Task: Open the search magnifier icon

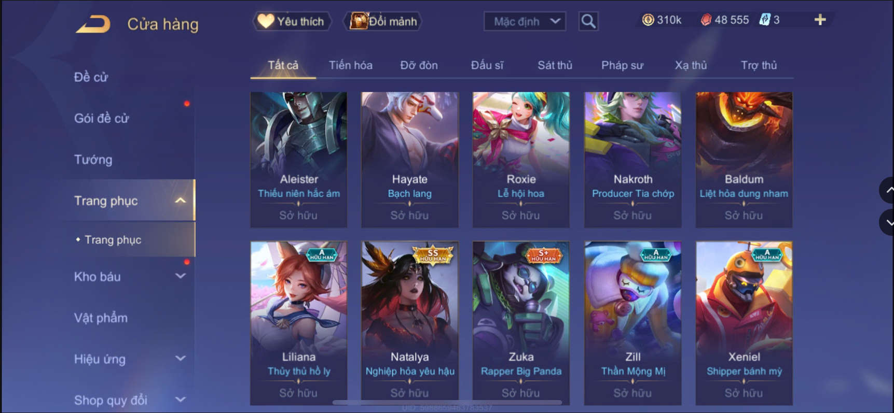Action: click(588, 21)
